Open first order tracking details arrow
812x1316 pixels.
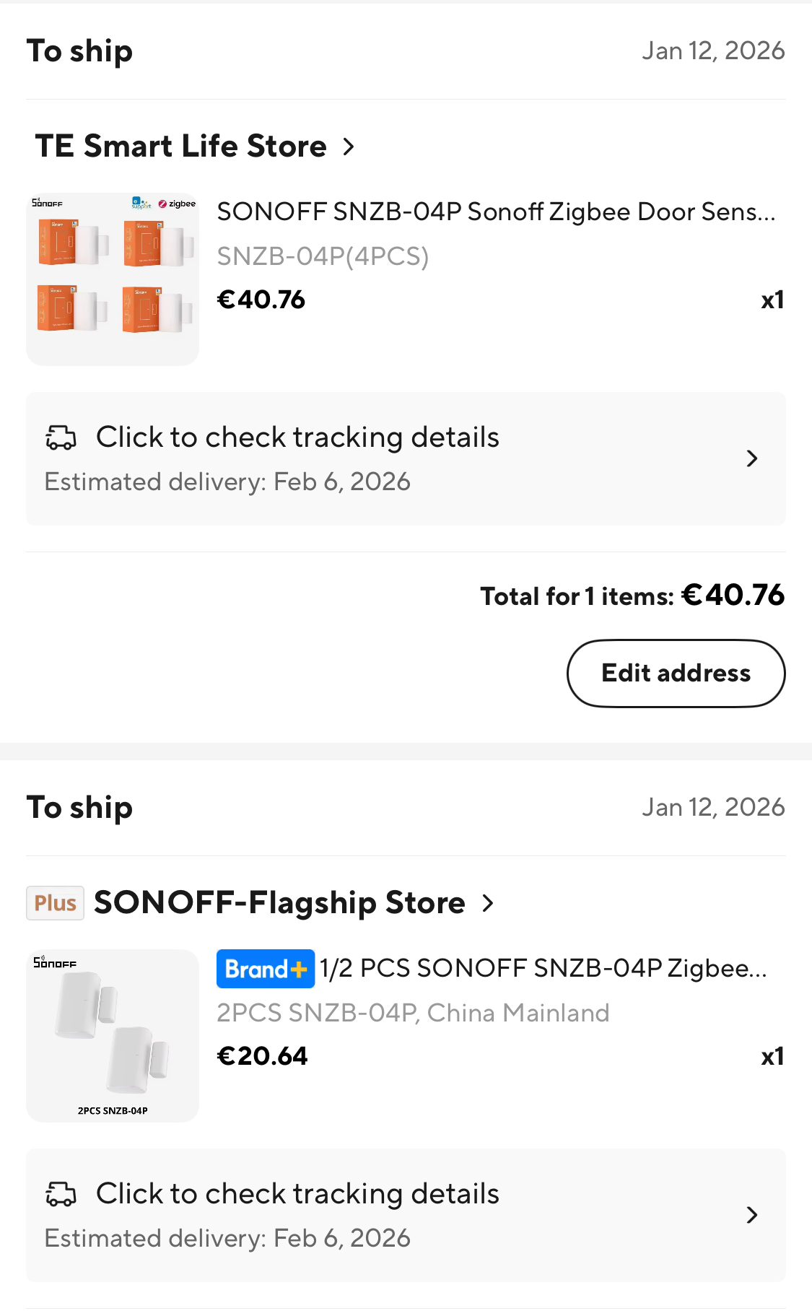751,458
